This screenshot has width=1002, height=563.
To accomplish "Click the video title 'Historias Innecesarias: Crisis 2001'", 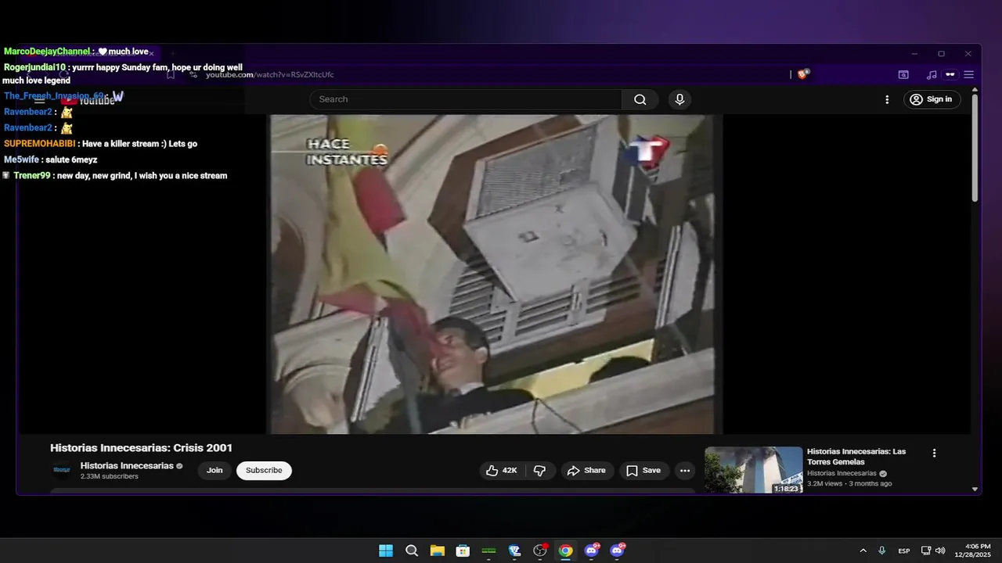I will tap(141, 448).
